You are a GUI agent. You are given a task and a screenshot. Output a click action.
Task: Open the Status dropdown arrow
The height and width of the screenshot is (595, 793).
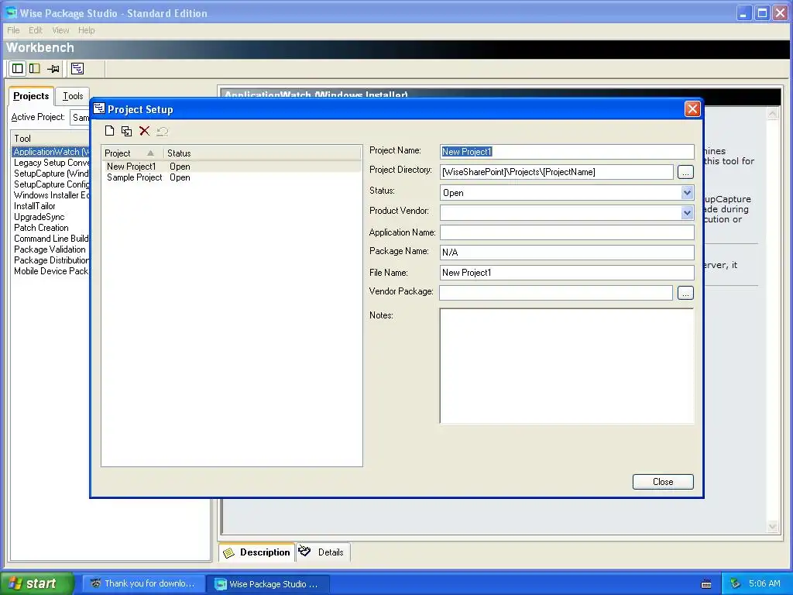pyautogui.click(x=687, y=193)
